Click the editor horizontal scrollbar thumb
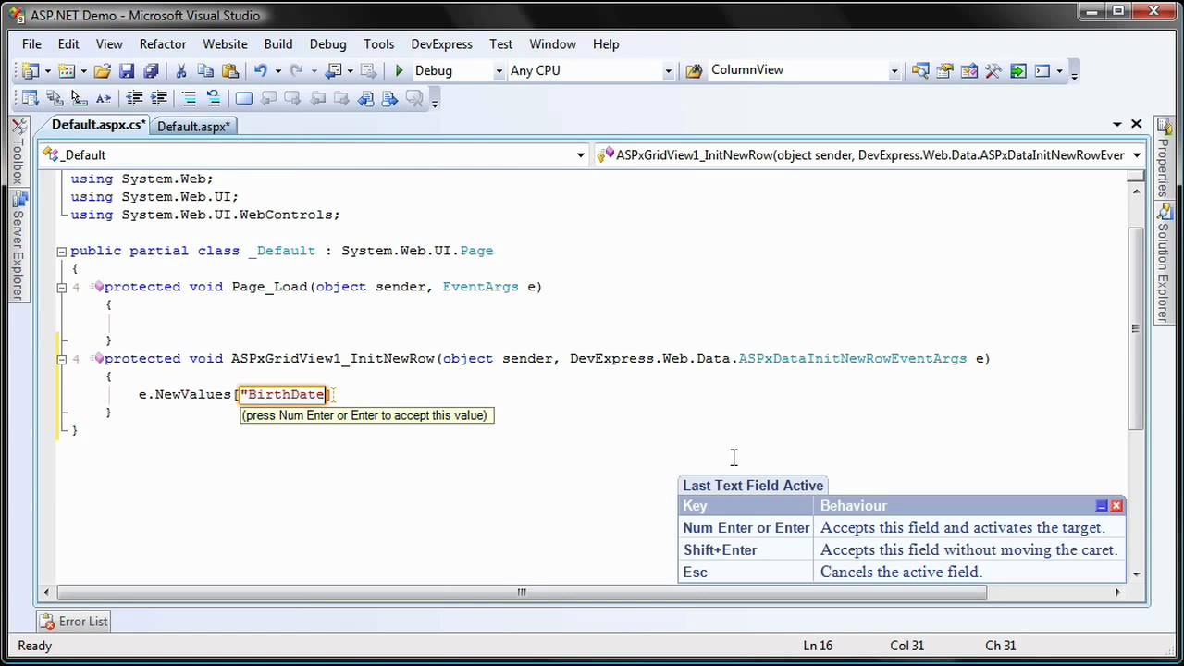The width and height of the screenshot is (1184, 666). tap(521, 592)
